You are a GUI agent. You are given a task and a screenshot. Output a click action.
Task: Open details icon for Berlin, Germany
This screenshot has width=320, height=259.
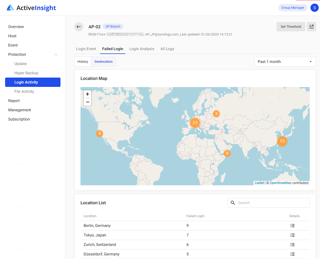(292, 226)
